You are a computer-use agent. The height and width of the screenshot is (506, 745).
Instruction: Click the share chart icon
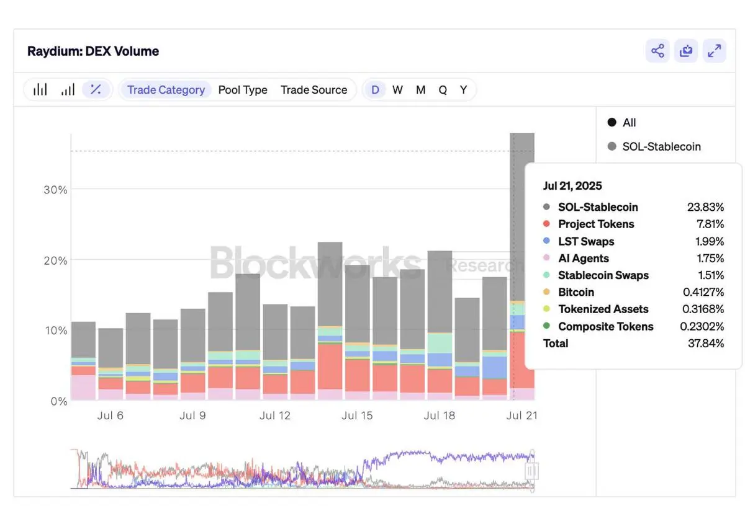[657, 51]
